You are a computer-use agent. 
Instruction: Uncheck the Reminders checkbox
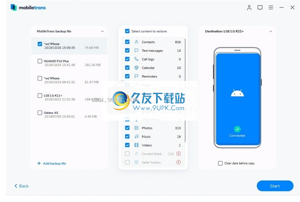pos(127,76)
